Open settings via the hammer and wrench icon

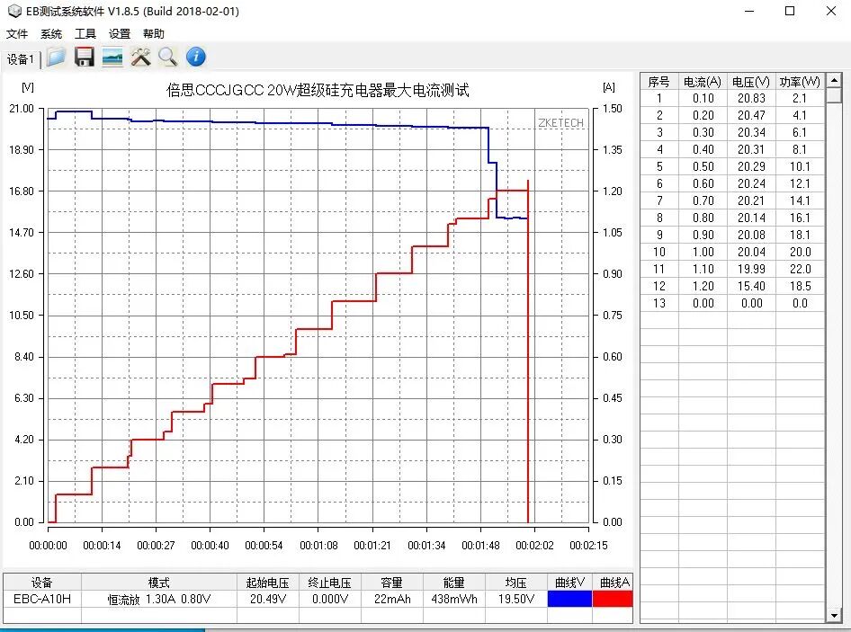click(x=140, y=57)
